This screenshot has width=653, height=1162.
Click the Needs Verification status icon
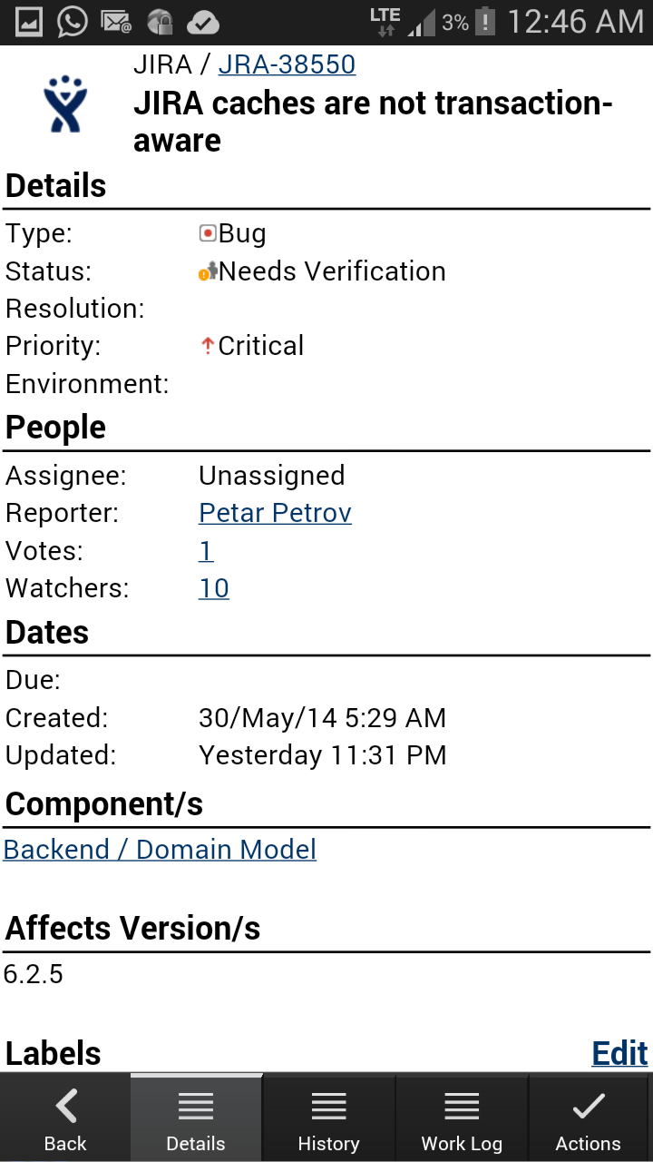click(207, 271)
